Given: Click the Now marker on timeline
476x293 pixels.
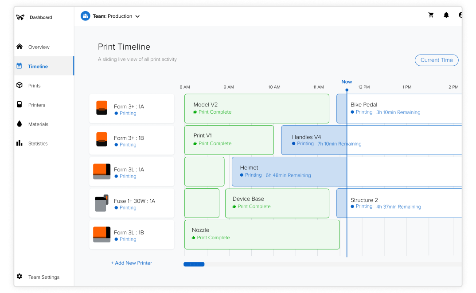Looking at the screenshot, I should click(347, 82).
